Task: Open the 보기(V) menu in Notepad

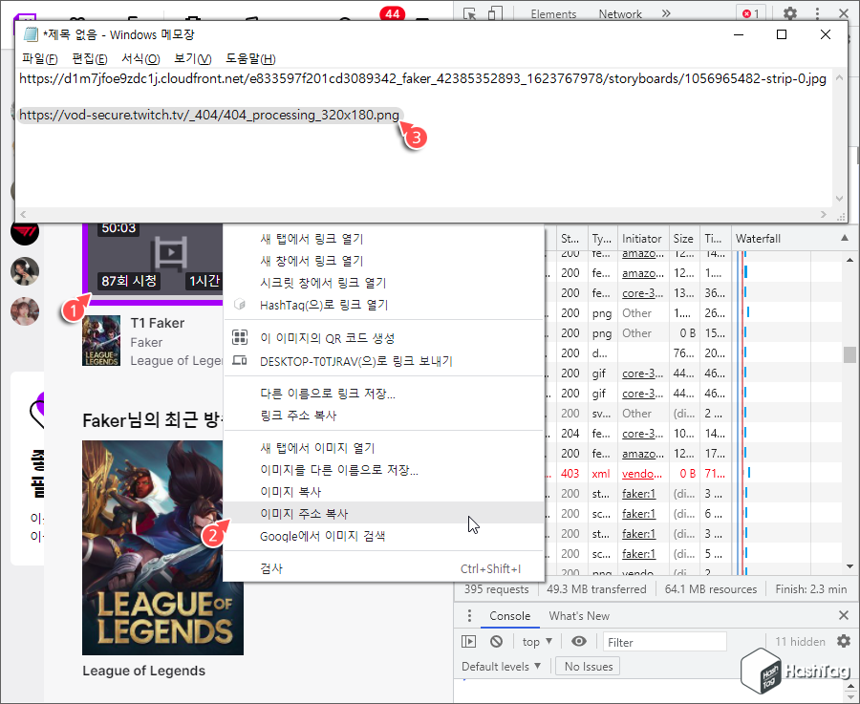Action: (192, 58)
